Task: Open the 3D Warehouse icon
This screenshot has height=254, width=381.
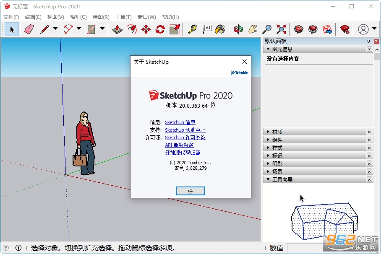Action: 299,29
